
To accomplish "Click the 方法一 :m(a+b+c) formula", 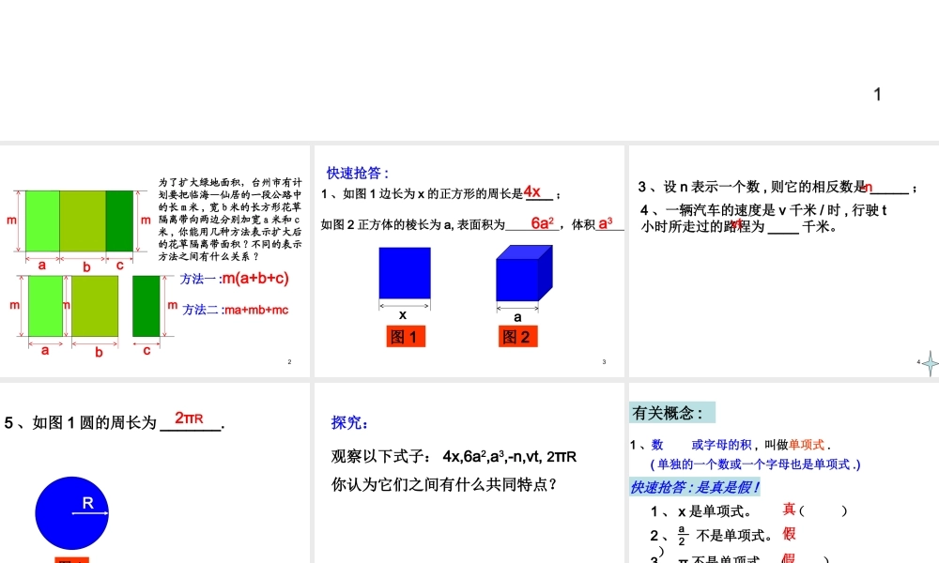I will pos(235,277).
